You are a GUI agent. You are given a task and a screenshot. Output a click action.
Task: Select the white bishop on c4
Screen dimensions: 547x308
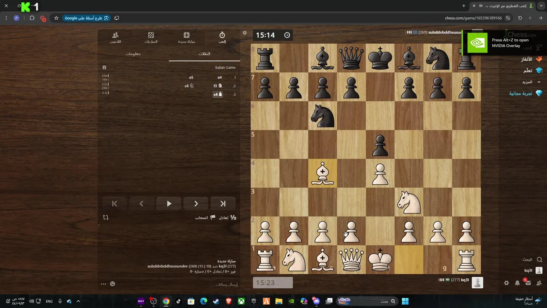[x=323, y=173]
